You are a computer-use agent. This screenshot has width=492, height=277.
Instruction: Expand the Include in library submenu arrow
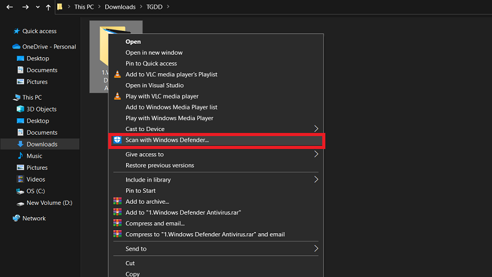[316, 180]
